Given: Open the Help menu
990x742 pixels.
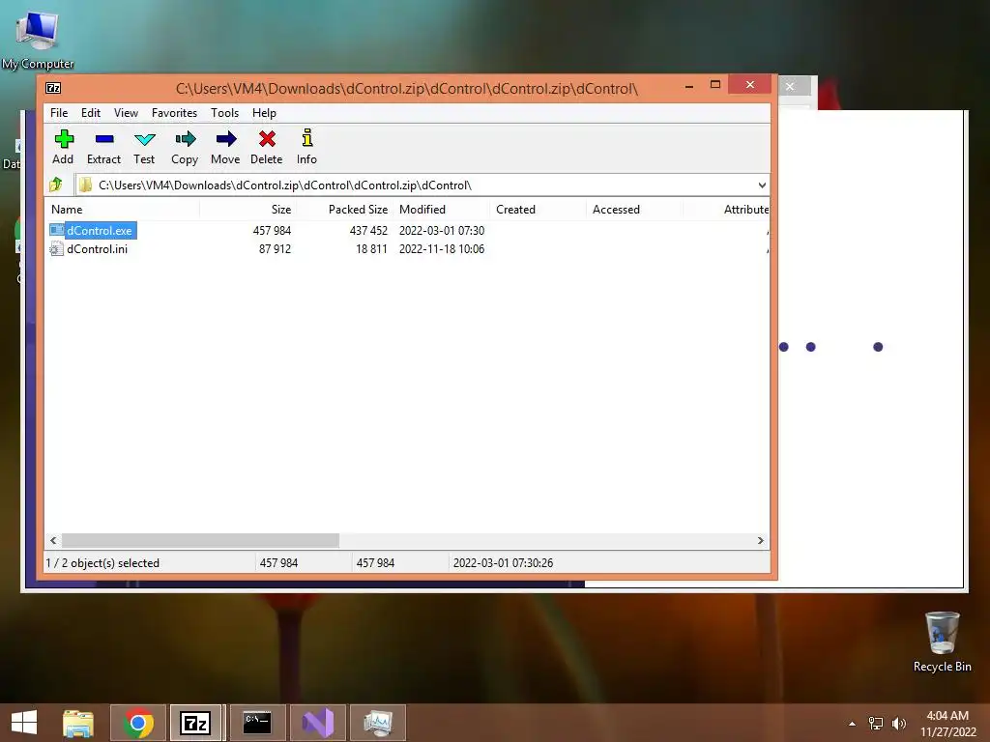Looking at the screenshot, I should (x=264, y=113).
